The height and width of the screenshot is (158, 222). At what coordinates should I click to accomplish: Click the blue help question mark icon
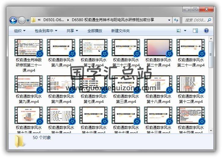pos(206,31)
